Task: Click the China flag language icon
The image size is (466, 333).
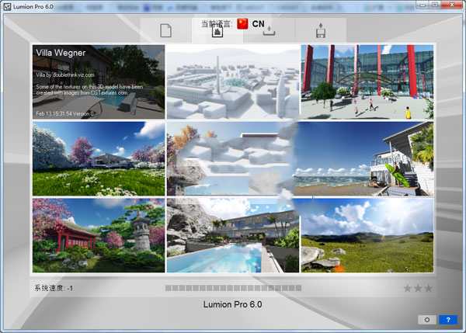Action: pyautogui.click(x=243, y=23)
